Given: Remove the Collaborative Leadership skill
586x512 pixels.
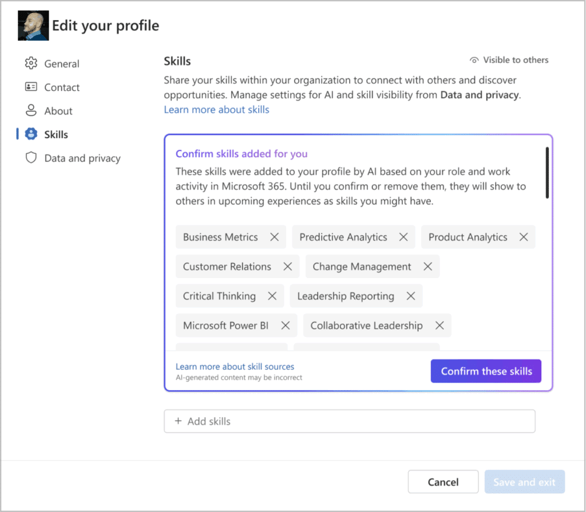Looking at the screenshot, I should click(439, 326).
